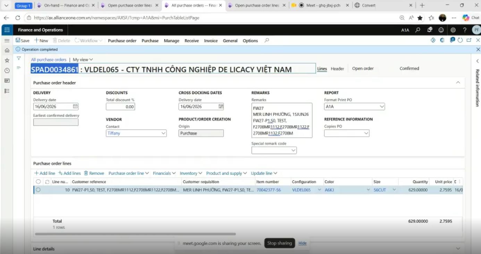The height and width of the screenshot is (254, 481).
Task: Open the Finance and Operations search icon
Action: 418,30
